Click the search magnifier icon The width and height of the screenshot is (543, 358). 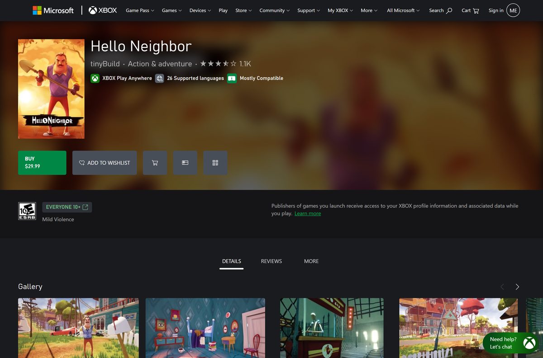(449, 10)
